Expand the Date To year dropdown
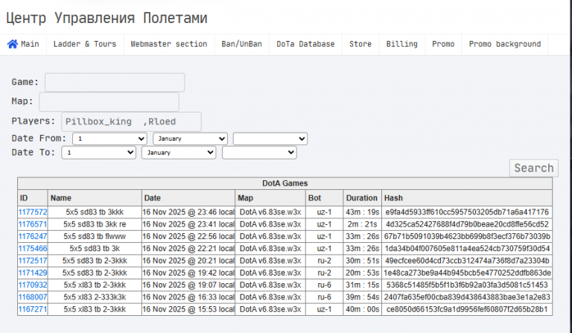Image resolution: width=572 pixels, height=333 pixels. (x=259, y=153)
